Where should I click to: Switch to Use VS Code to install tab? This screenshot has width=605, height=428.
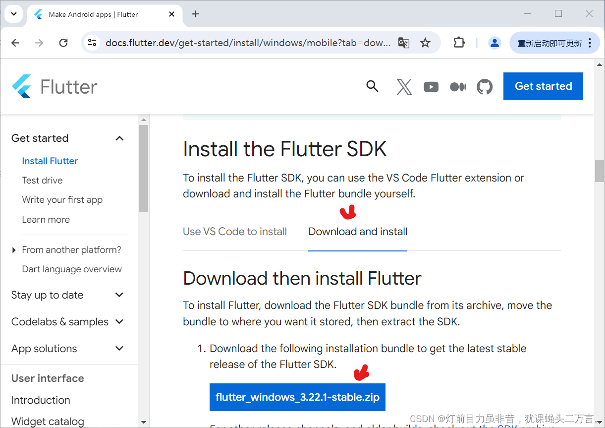(x=235, y=232)
